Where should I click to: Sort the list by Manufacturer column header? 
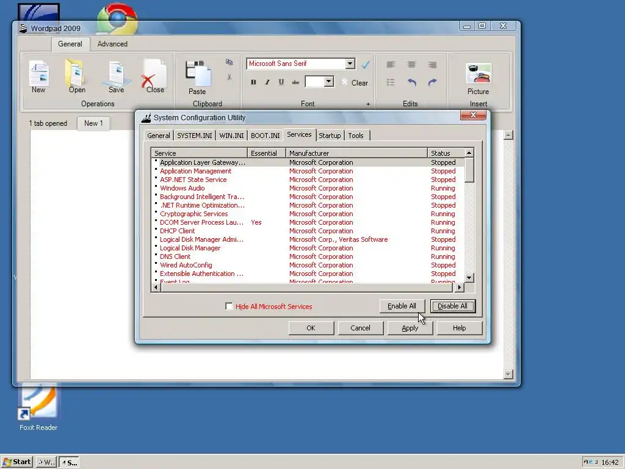356,153
